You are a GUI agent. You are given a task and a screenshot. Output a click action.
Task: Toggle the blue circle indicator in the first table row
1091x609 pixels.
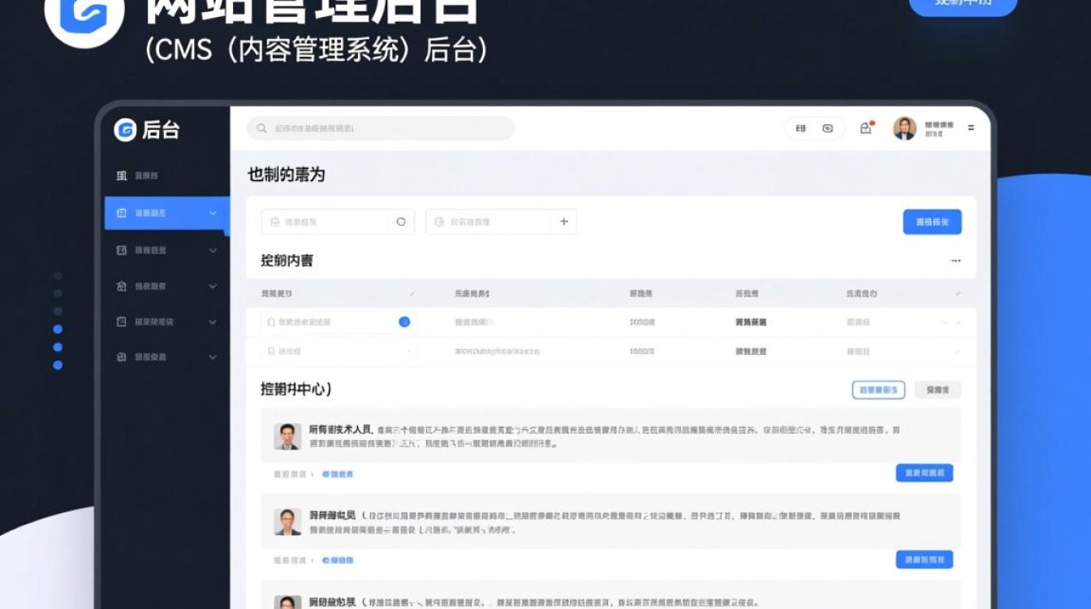pos(404,322)
